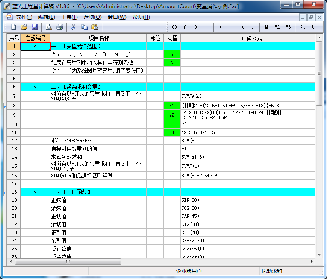This screenshot has height=279, width=327.
Task: Insert a left parenthesis symbol
Action: [x=185, y=27]
